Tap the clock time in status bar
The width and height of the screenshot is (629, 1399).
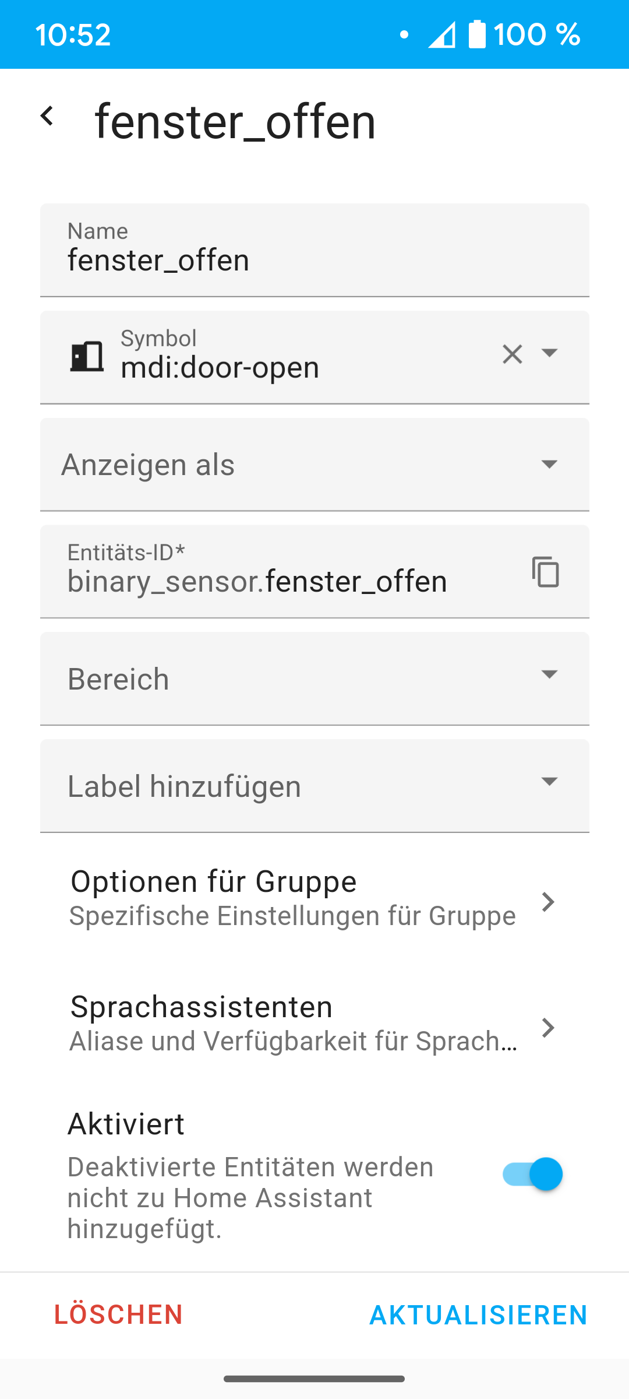[73, 35]
